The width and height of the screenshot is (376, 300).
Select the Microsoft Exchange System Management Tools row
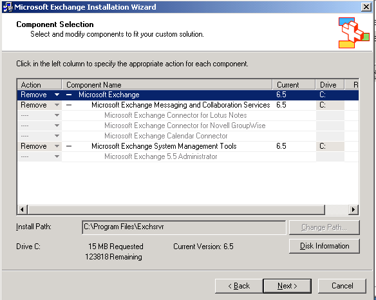pos(188,146)
